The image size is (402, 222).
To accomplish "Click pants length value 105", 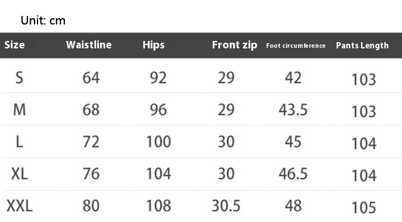I will (364, 208).
